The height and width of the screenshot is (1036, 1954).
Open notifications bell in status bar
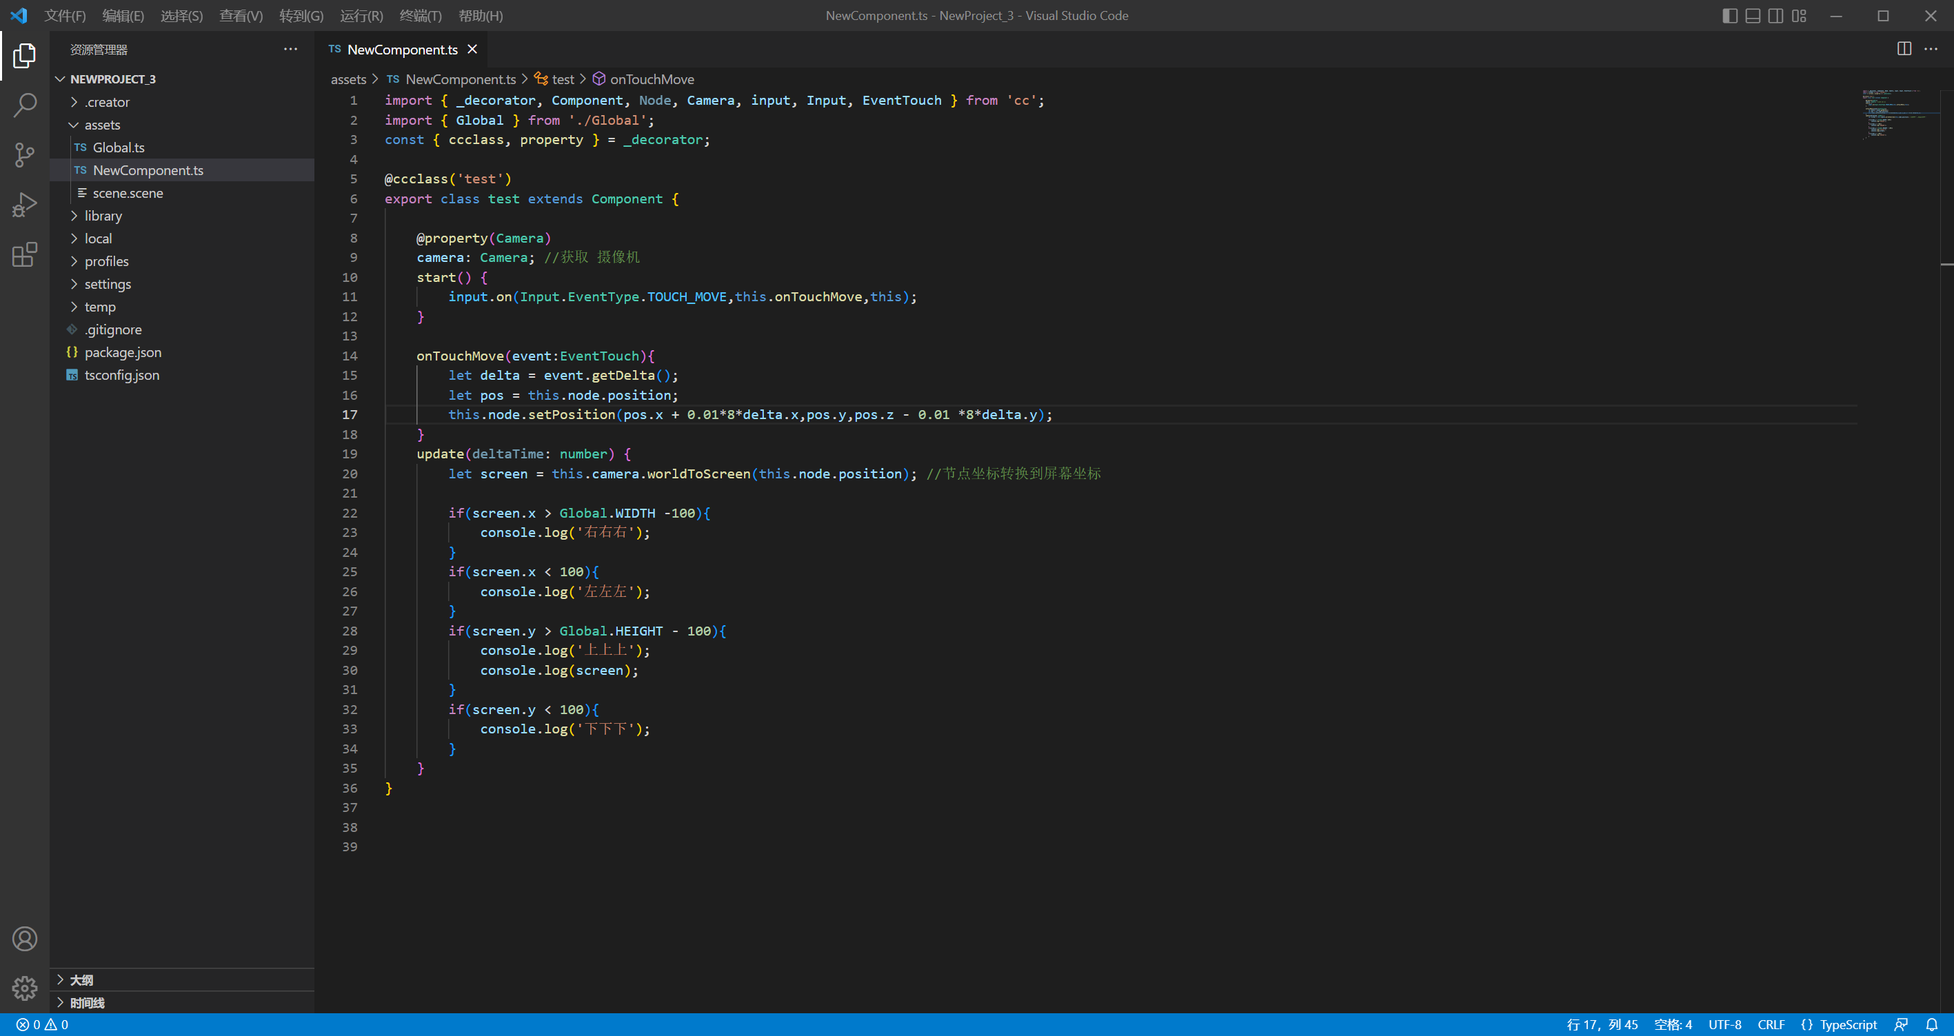[x=1932, y=1024]
